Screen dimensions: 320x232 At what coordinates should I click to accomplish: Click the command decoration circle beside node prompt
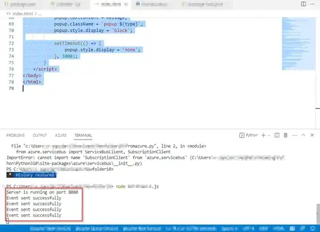[3, 186]
